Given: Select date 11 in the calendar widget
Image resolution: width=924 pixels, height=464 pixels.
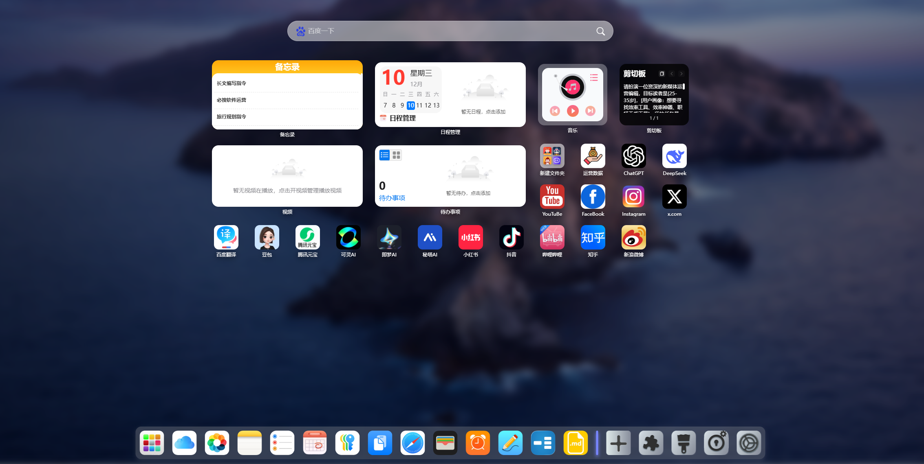Looking at the screenshot, I should [419, 105].
